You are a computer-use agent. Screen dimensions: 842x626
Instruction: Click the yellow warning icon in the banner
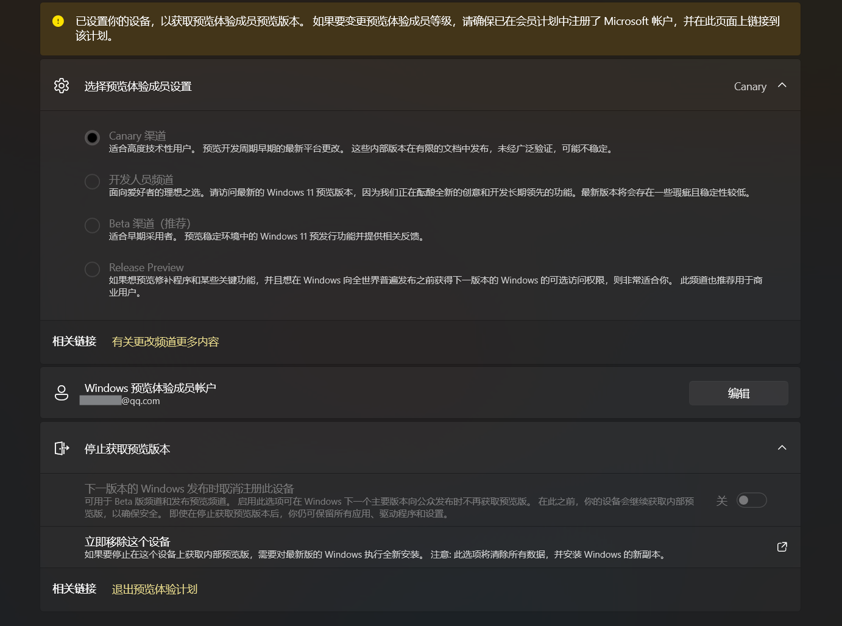point(58,21)
